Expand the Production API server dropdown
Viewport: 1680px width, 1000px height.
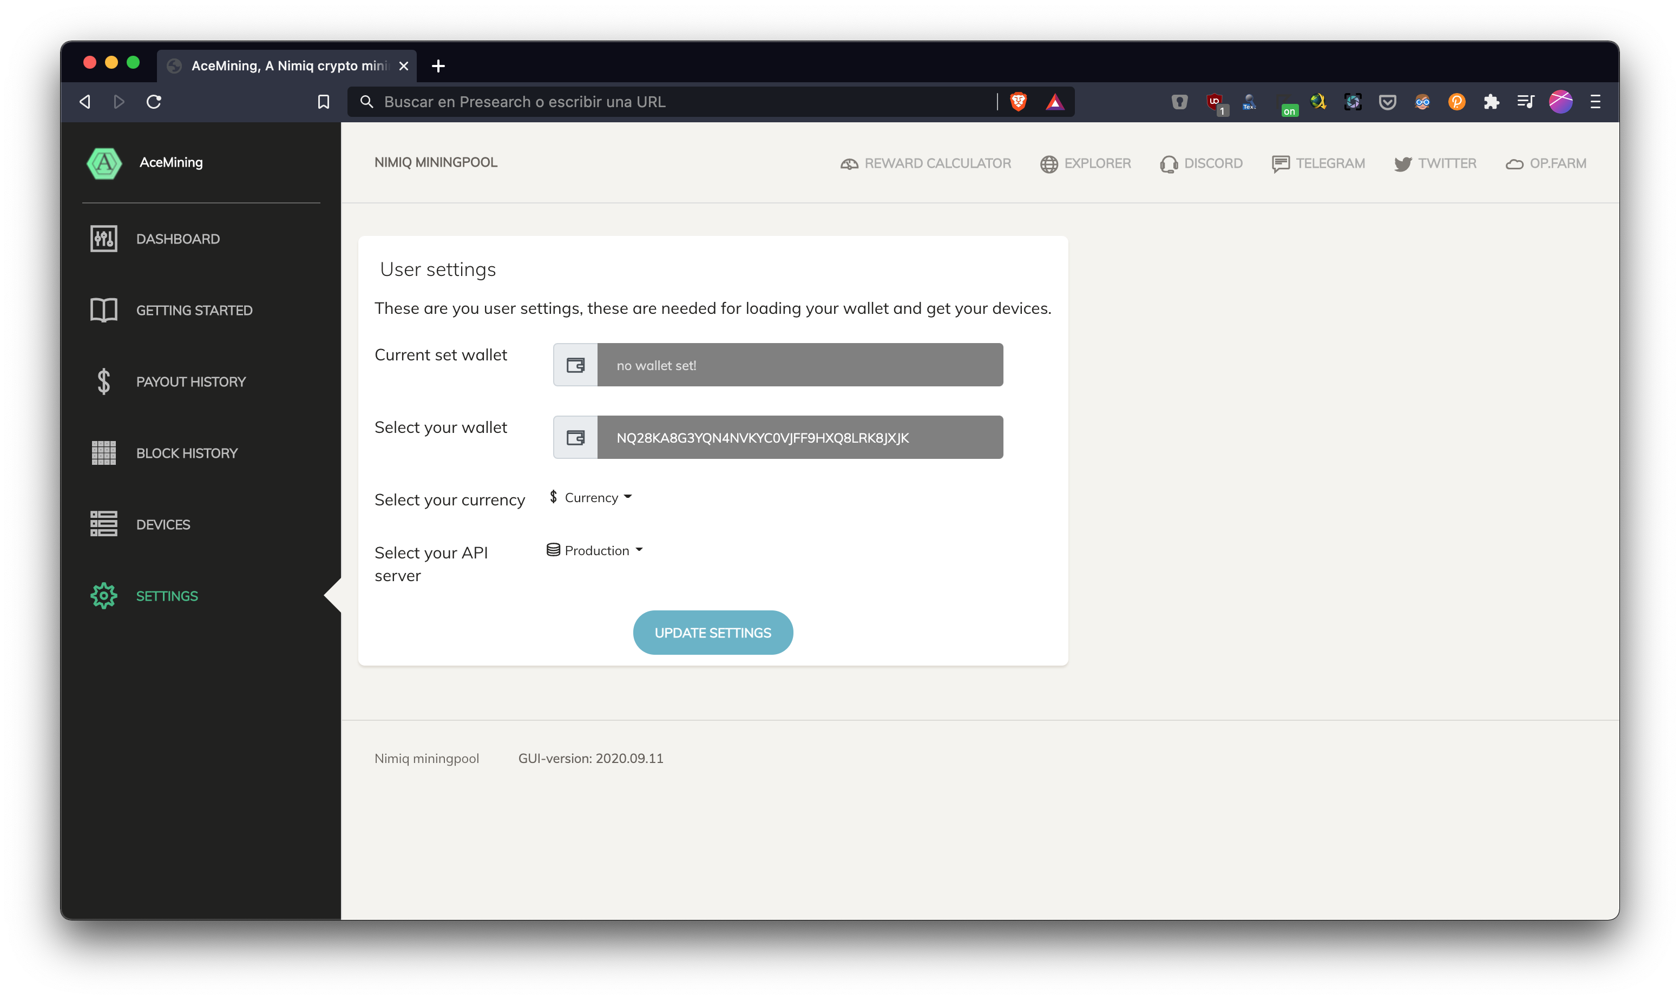595,550
